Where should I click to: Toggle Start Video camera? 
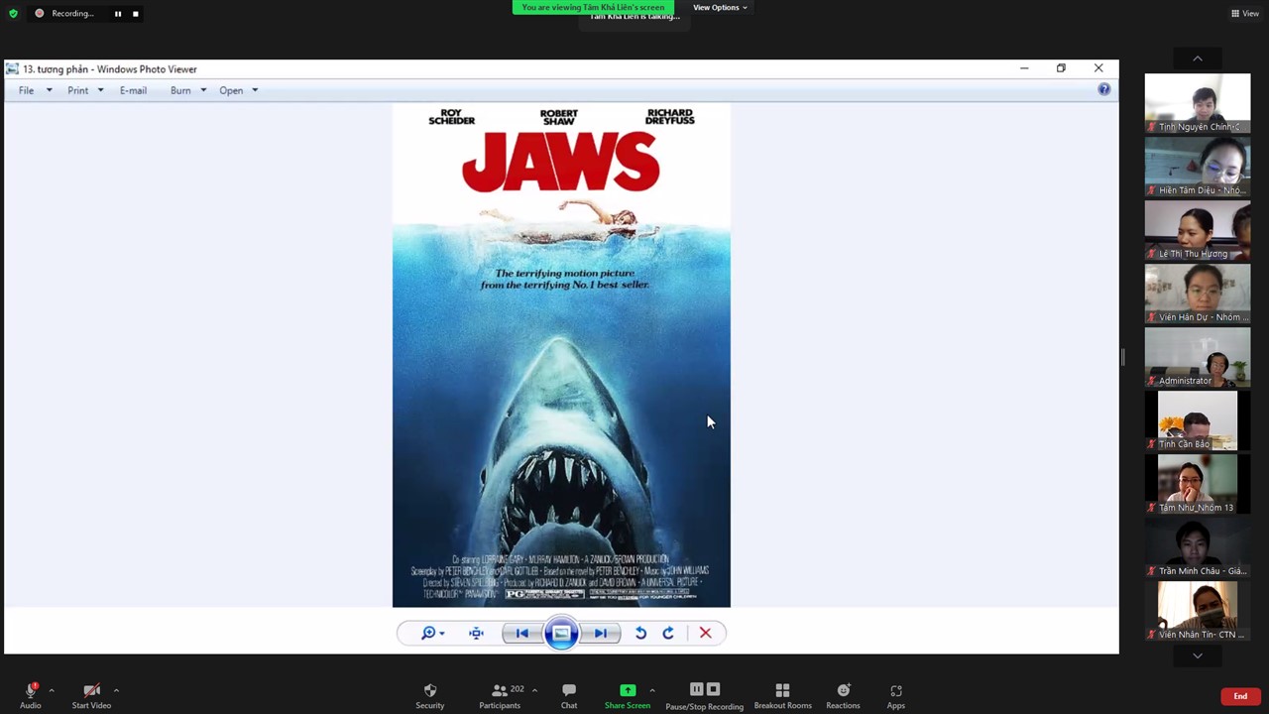point(91,696)
